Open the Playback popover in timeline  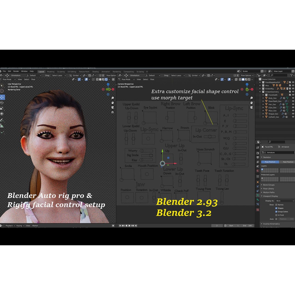point(10,226)
